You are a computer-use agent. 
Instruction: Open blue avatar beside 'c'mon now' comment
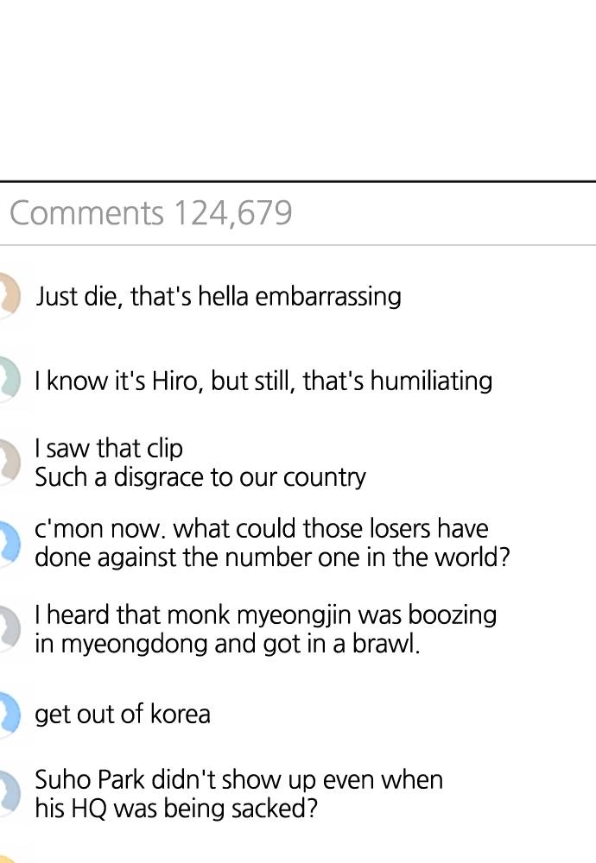coord(10,544)
